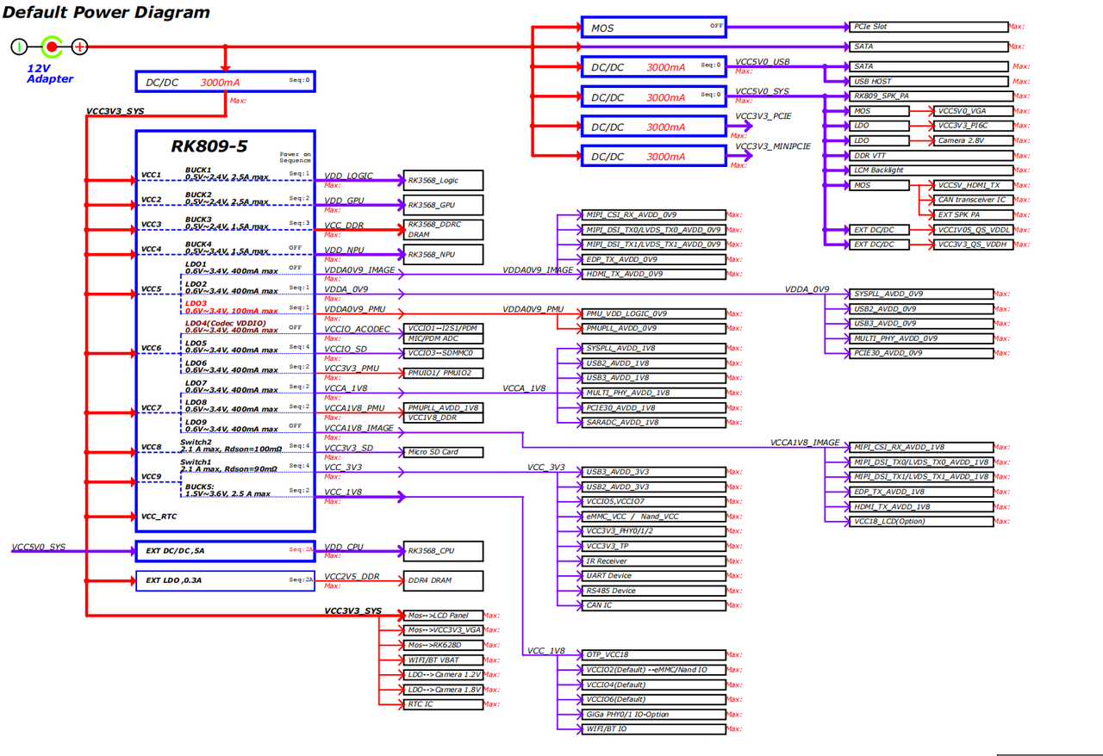
Task: Select the PCIe Slot box
Action: pos(927,27)
